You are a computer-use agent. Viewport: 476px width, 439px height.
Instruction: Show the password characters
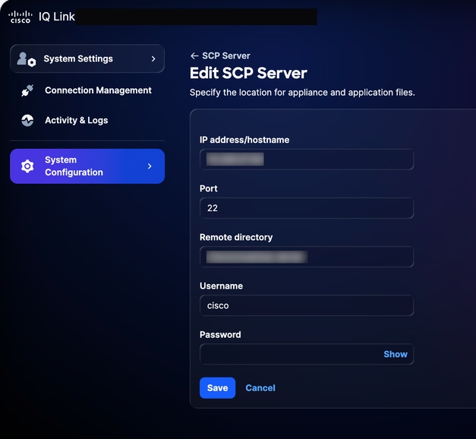396,354
